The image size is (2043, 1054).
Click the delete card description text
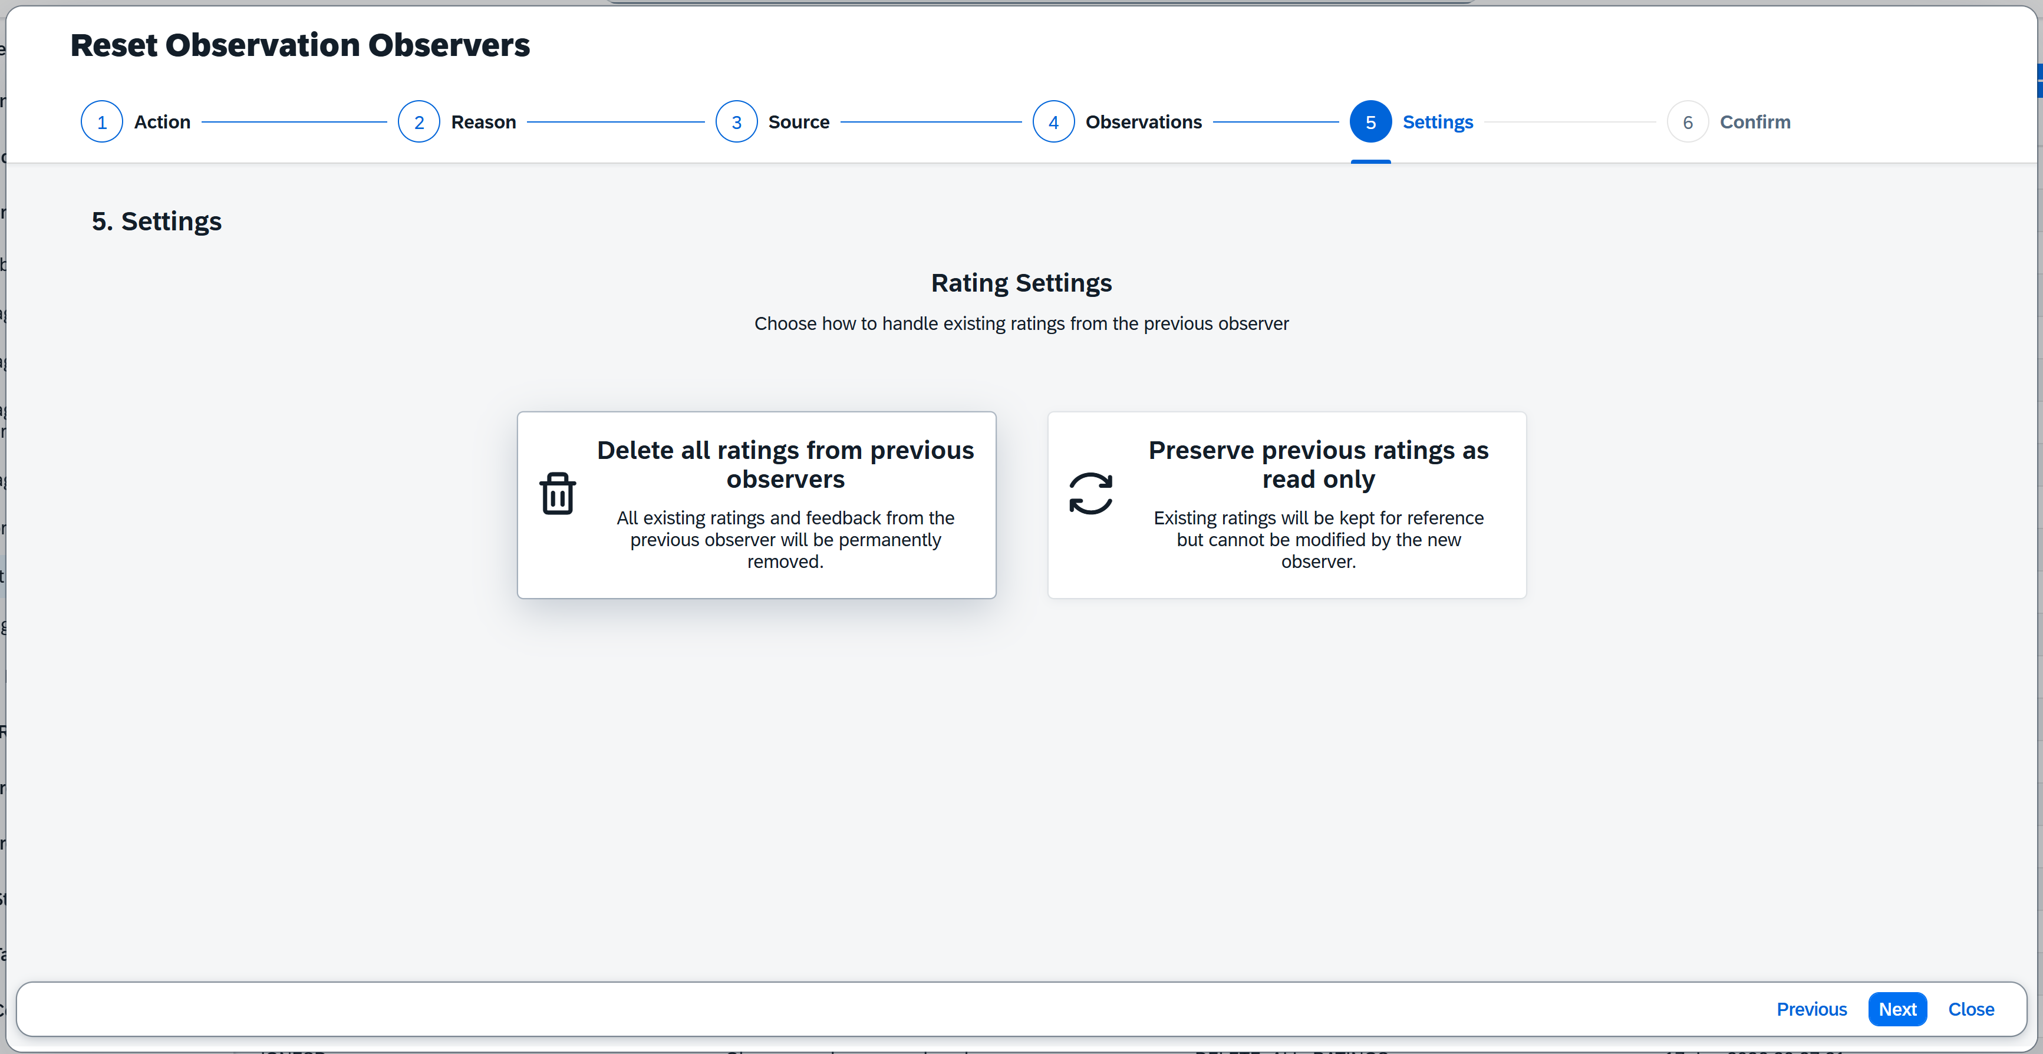pos(785,540)
